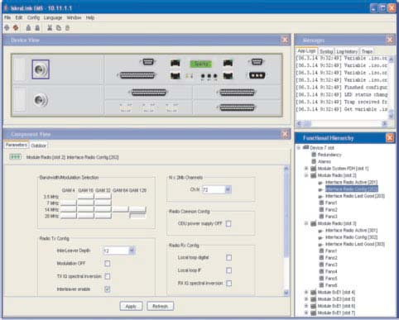Switch to the Traps tab in Messages
This screenshot has width=399, height=320.
point(367,51)
